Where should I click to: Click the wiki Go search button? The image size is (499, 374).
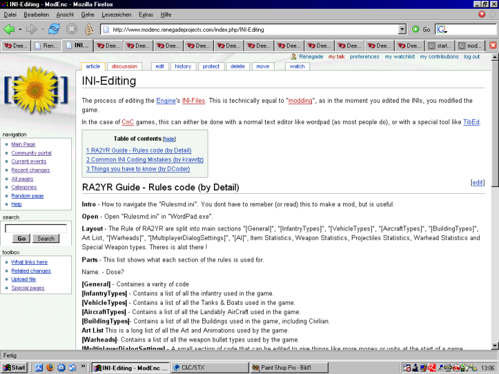coord(21,239)
